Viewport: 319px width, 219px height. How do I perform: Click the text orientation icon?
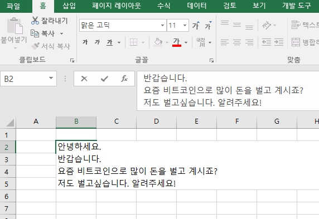(267, 25)
